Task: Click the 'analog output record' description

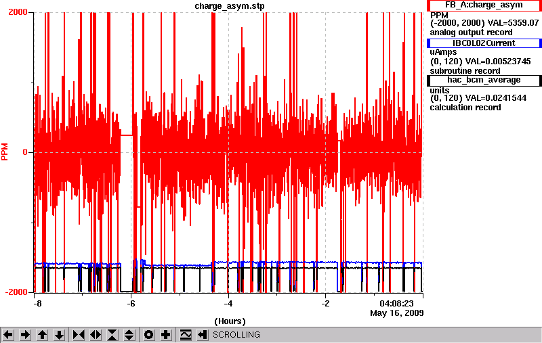Action: tap(471, 32)
